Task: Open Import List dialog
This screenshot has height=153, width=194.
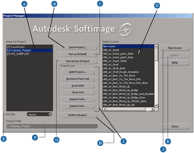Action: (x=77, y=99)
